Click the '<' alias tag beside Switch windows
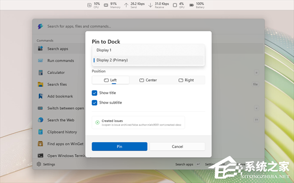Image resolution: width=294 pixels, height=183 pixels. tap(256, 108)
